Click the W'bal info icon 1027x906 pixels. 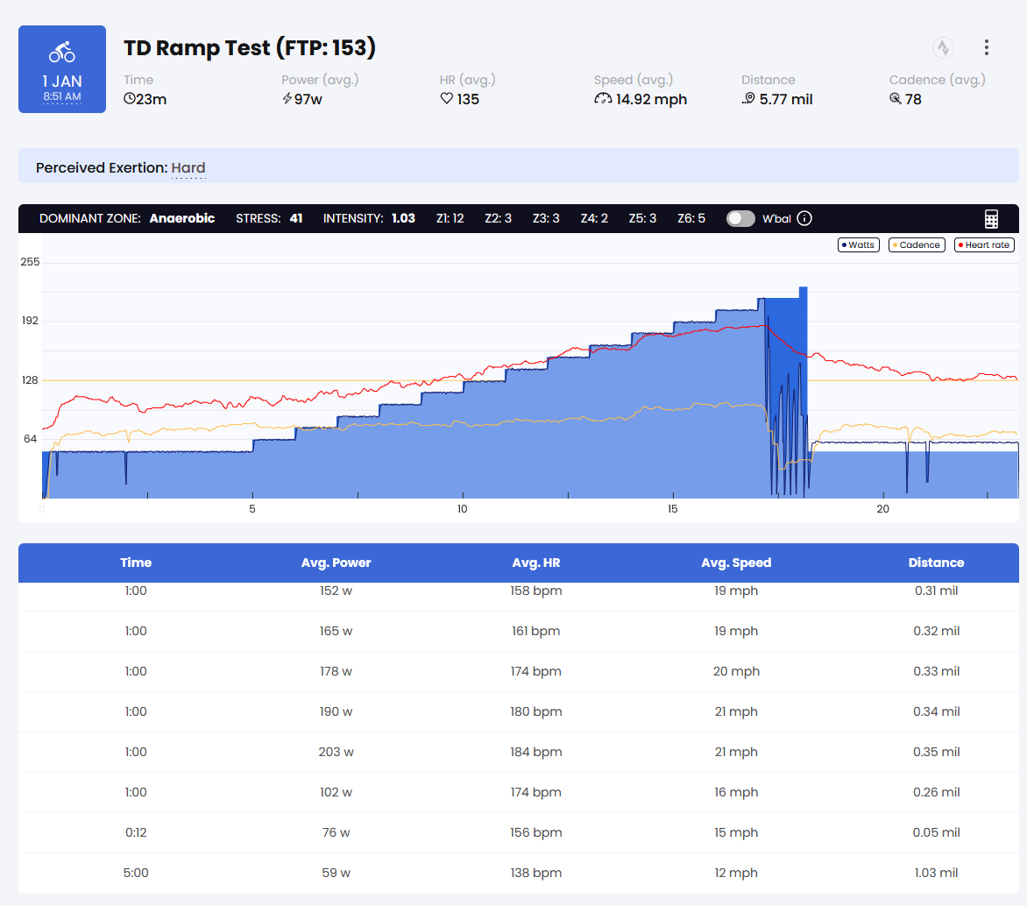[x=804, y=218]
